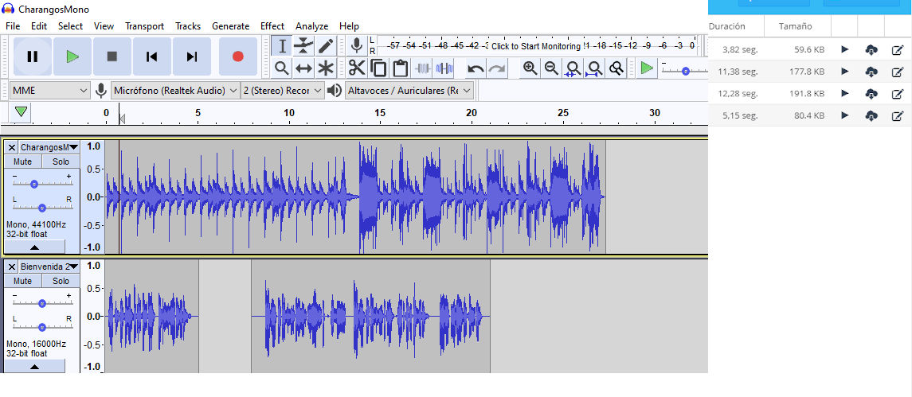Open the Micrófono recording device dropdown
Viewport: 912px width, 397px height.
coord(175,91)
